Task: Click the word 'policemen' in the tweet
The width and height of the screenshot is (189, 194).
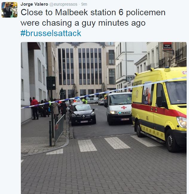Action: pos(146,13)
